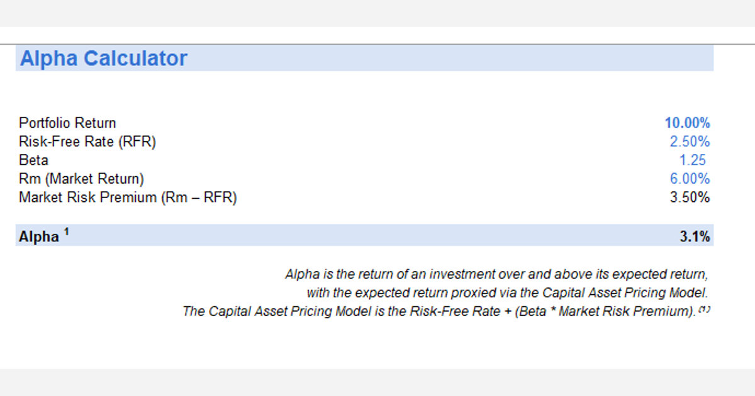This screenshot has width=755, height=396.
Task: Select the Portfolio Return label cell
Action: pyautogui.click(x=67, y=123)
